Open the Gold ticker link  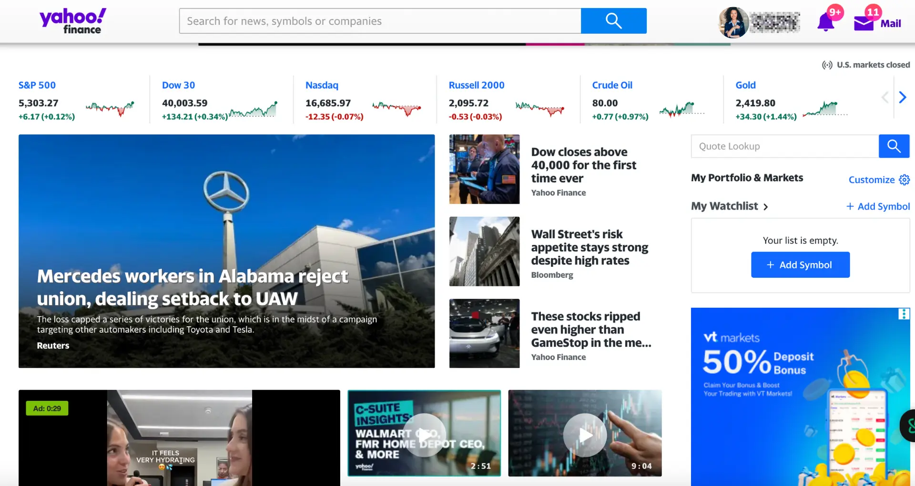745,85
